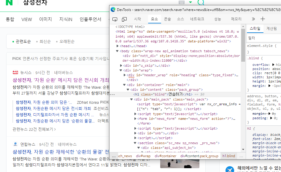This screenshot has height=172, width=281.
Task: Expand padding property triangle in styles pane
Action: click(x=271, y=118)
